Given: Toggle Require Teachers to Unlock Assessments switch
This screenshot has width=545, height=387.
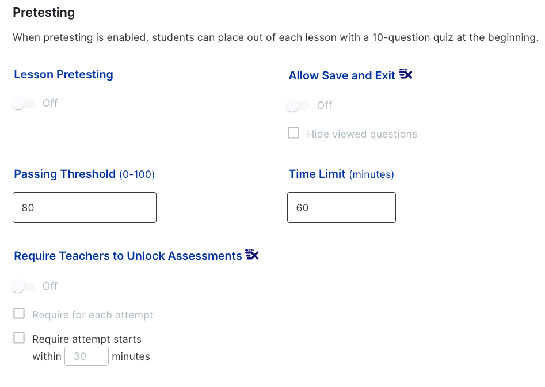Looking at the screenshot, I should [23, 286].
